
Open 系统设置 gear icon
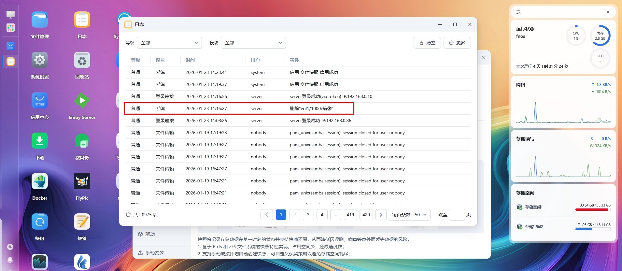(x=40, y=60)
